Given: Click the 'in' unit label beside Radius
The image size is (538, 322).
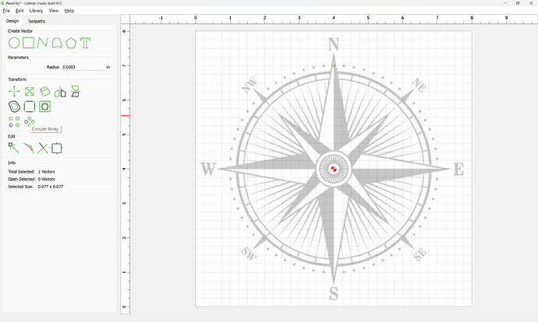Looking at the screenshot, I should [108, 67].
